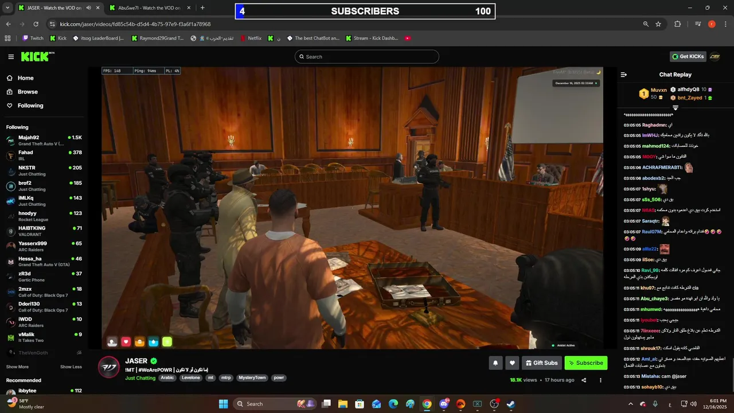The width and height of the screenshot is (734, 413).
Task: Open the Windows Start menu
Action: coord(223,404)
